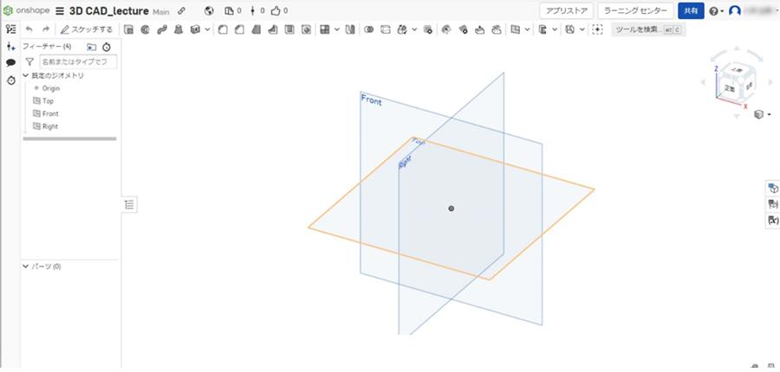Image resolution: width=780 pixels, height=372 pixels.
Task: Open the onshape hamburger document menu
Action: tap(60, 11)
